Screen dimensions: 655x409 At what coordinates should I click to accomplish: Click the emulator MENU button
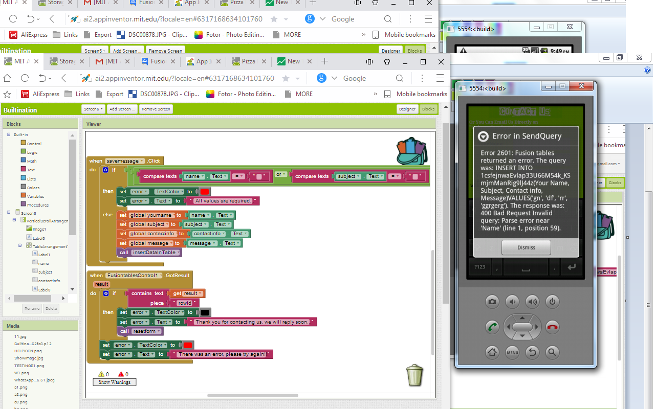[x=512, y=352]
